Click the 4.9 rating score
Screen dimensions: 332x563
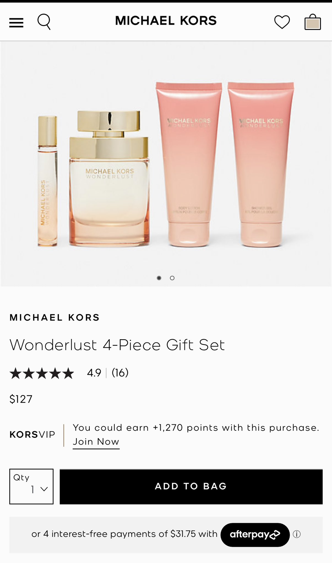(94, 373)
